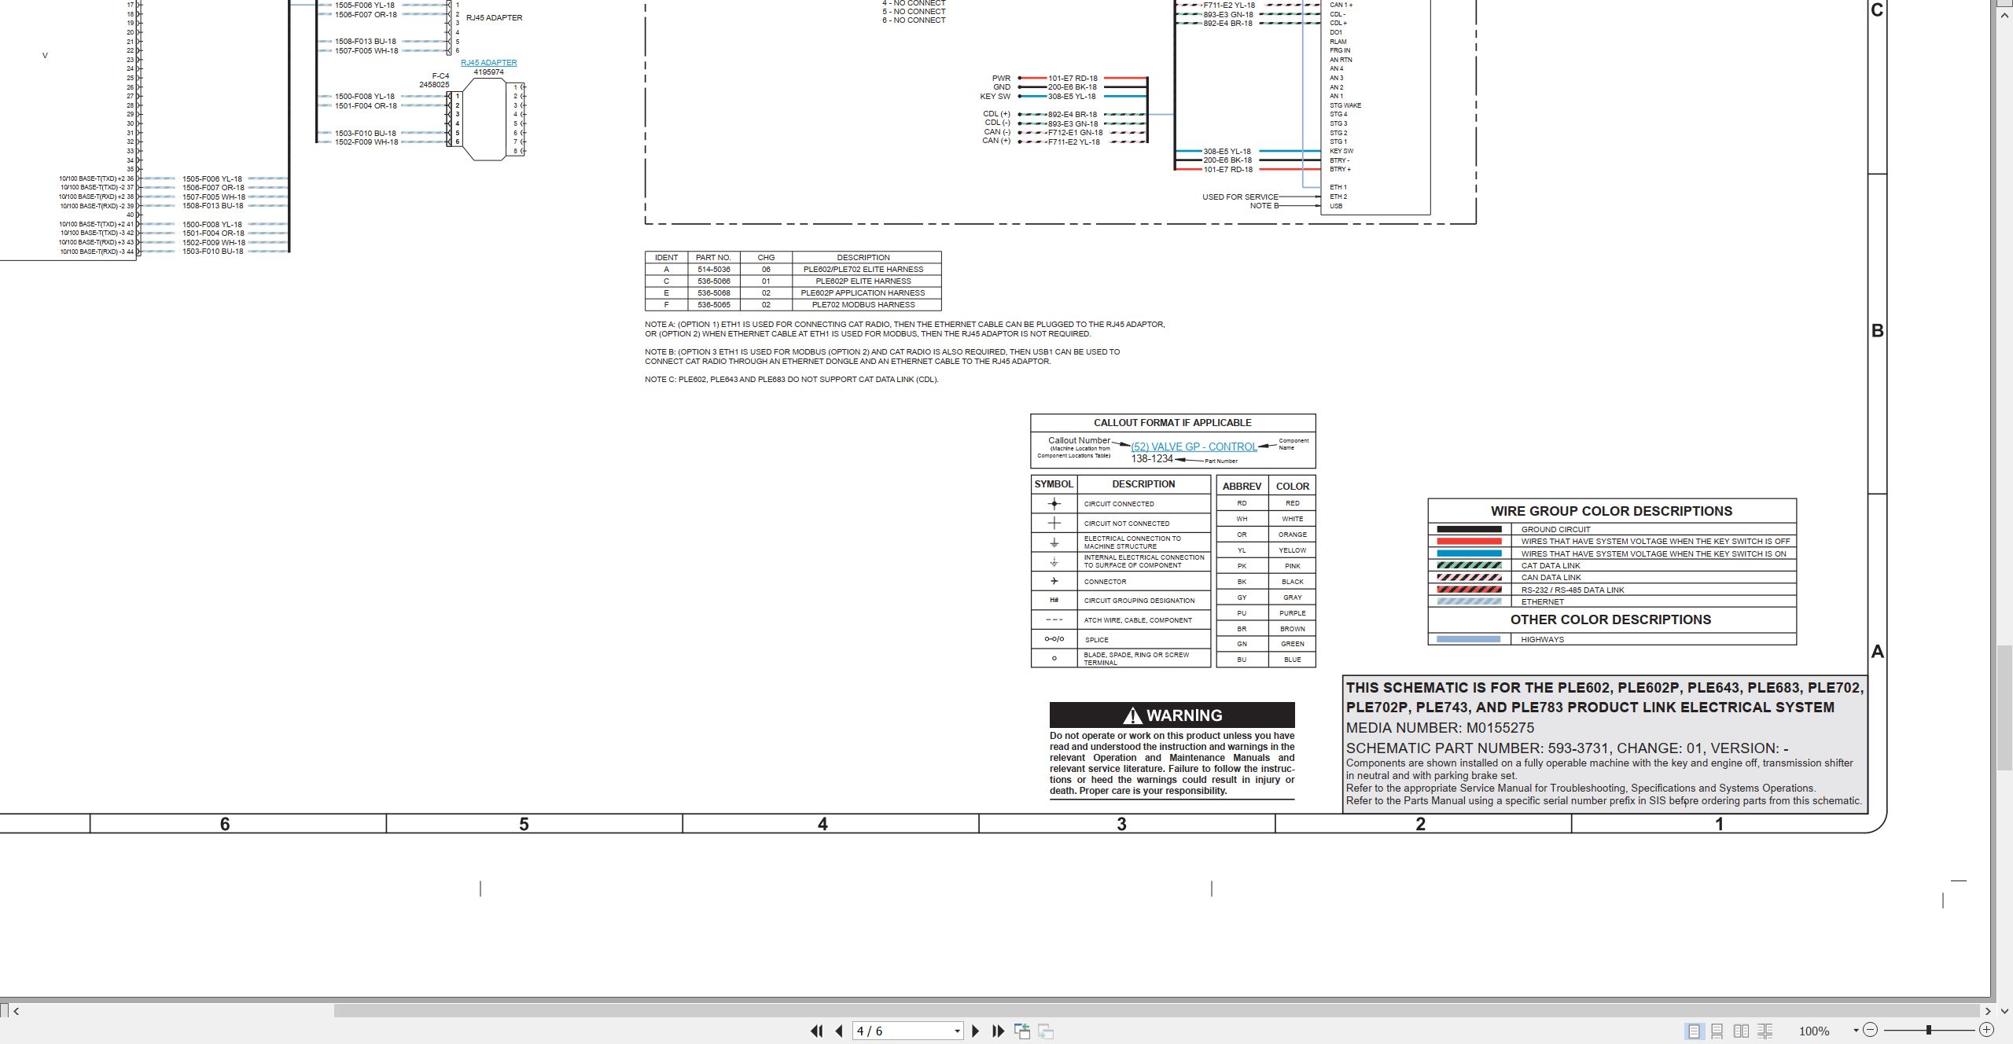Switch to facing pages view

(1741, 1031)
